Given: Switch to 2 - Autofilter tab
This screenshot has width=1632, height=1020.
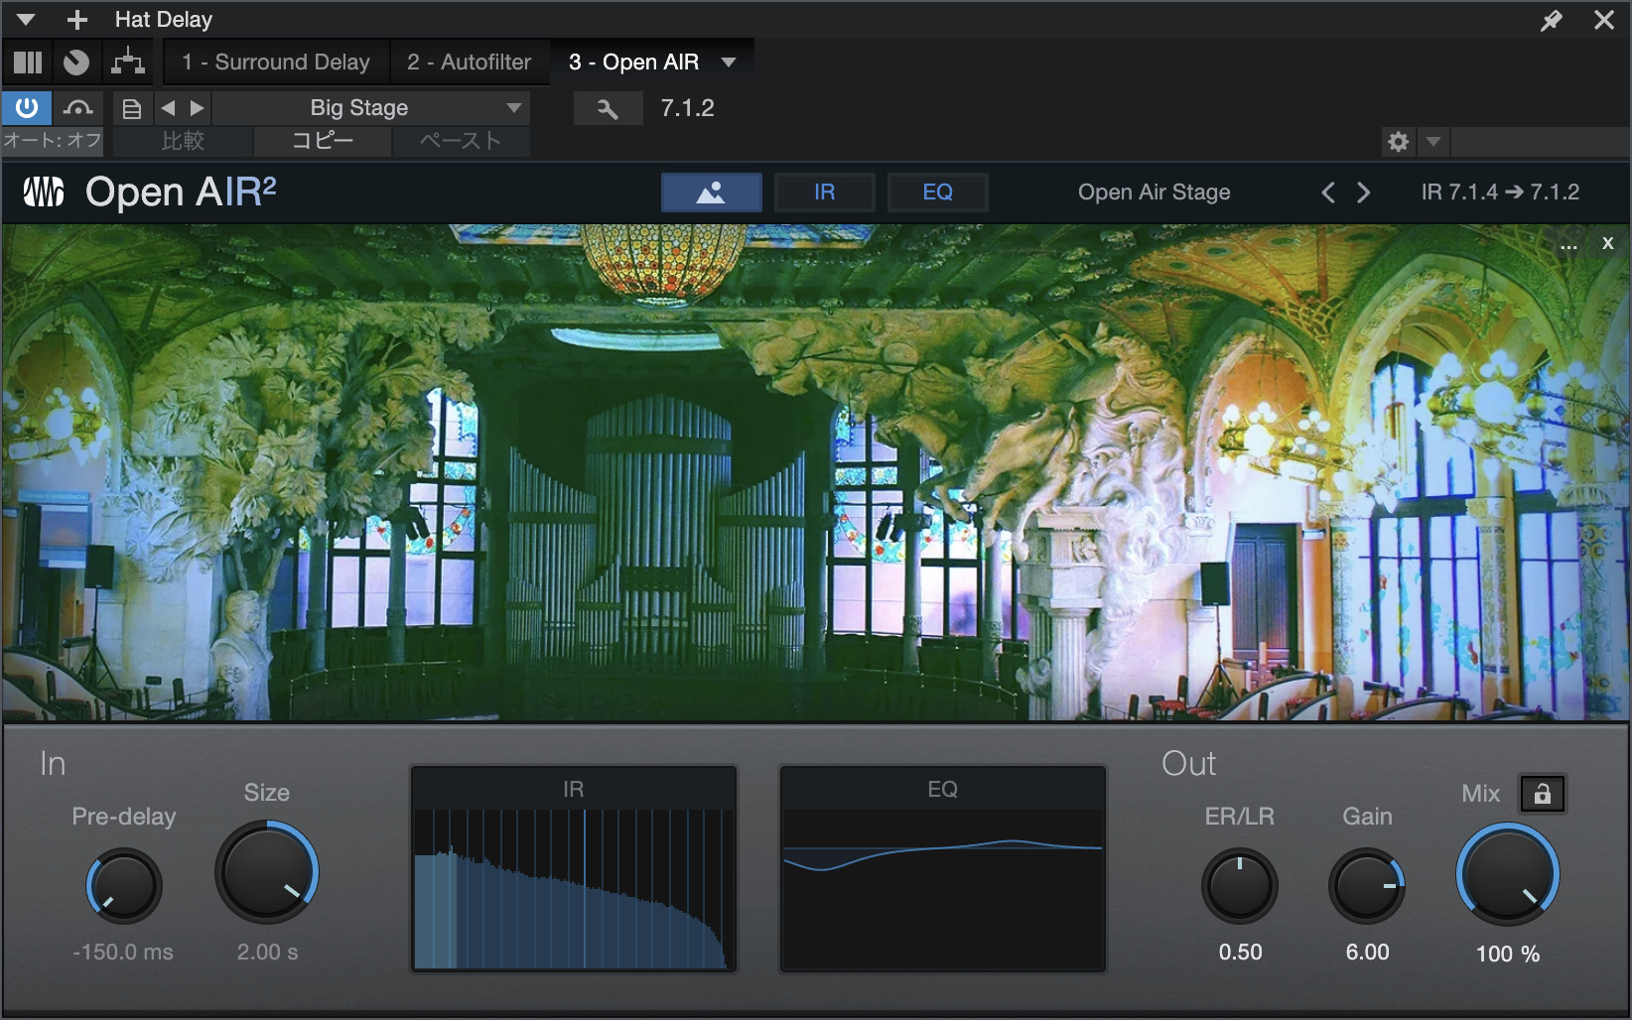Looking at the screenshot, I should tap(470, 62).
